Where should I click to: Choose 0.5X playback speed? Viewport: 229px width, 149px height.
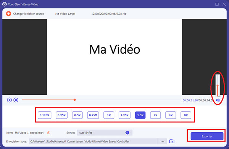[x=77, y=115]
